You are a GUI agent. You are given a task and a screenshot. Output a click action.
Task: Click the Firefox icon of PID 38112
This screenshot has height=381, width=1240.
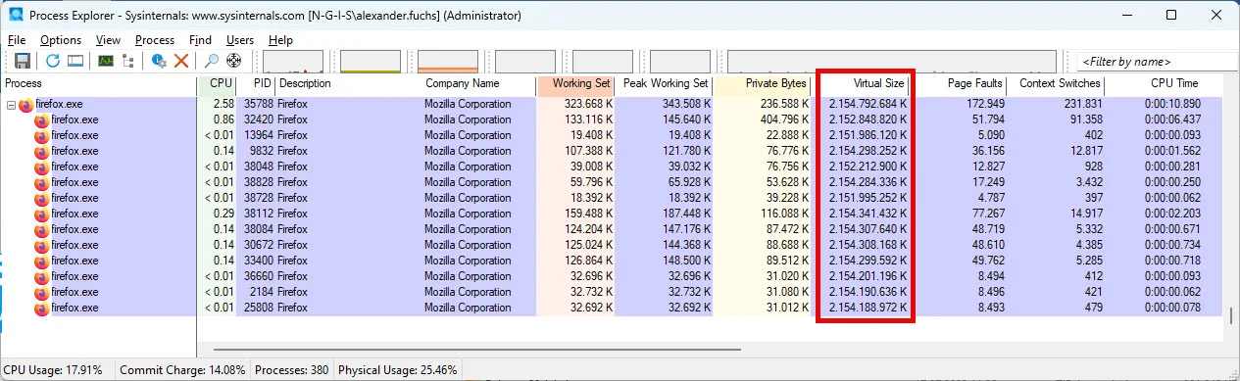coord(41,214)
